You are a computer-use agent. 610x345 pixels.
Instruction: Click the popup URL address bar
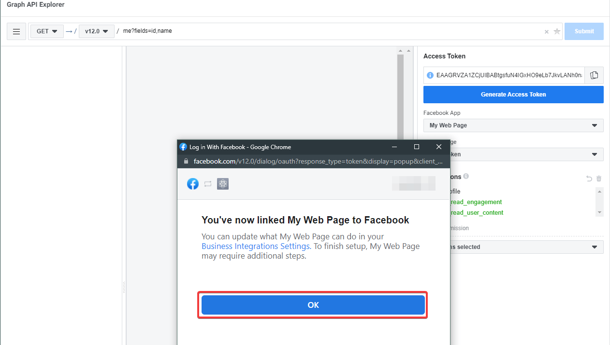pos(318,161)
